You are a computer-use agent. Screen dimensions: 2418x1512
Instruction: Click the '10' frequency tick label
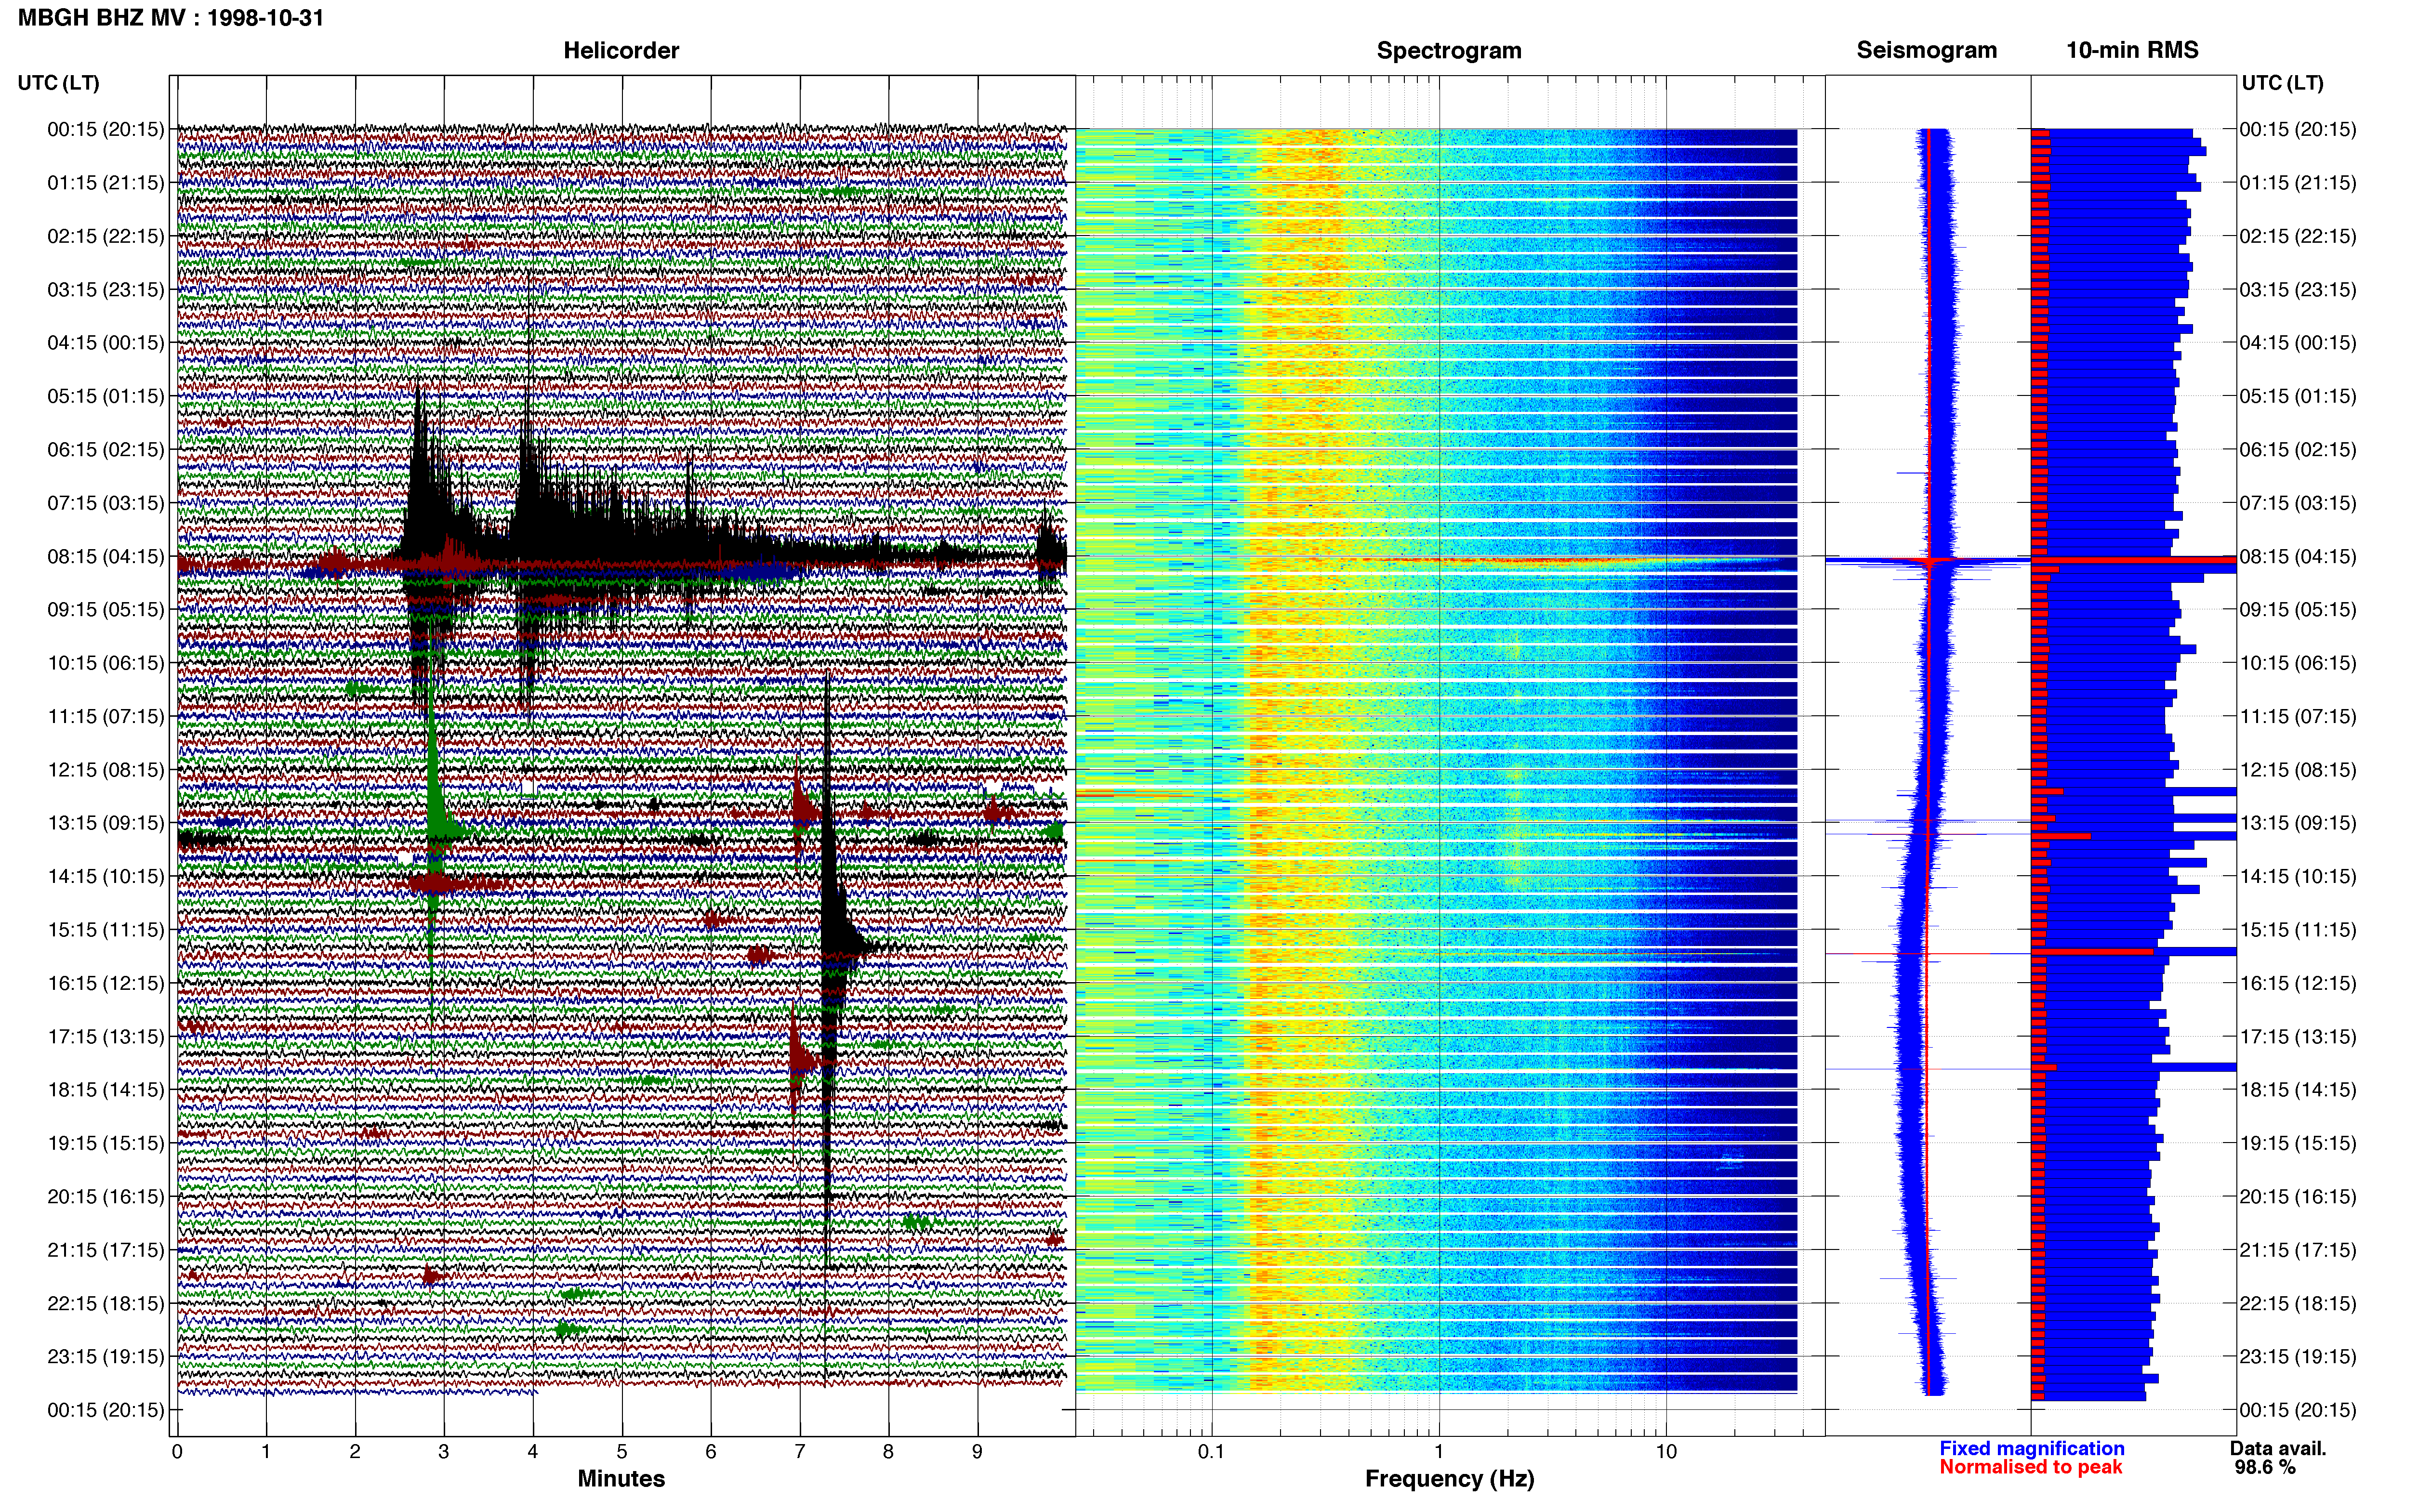coord(1666,1452)
